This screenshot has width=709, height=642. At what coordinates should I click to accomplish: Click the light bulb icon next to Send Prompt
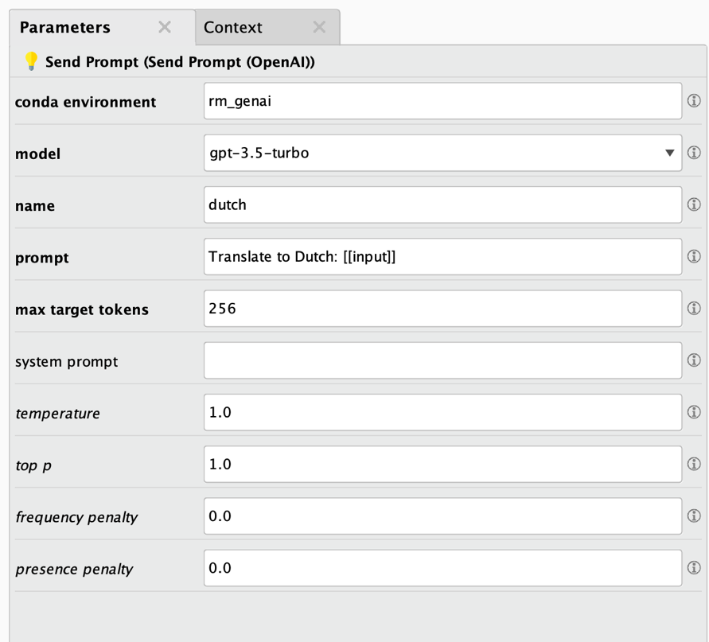tap(32, 61)
